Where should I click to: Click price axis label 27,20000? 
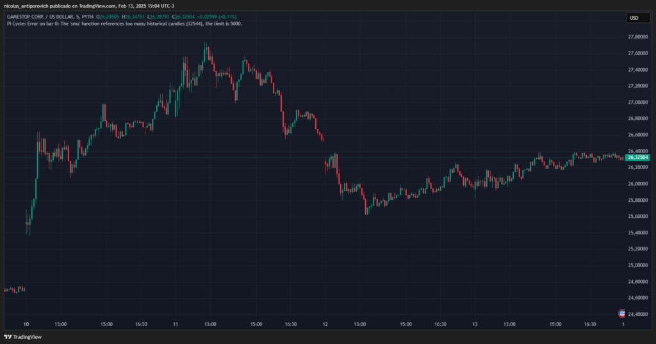point(637,86)
